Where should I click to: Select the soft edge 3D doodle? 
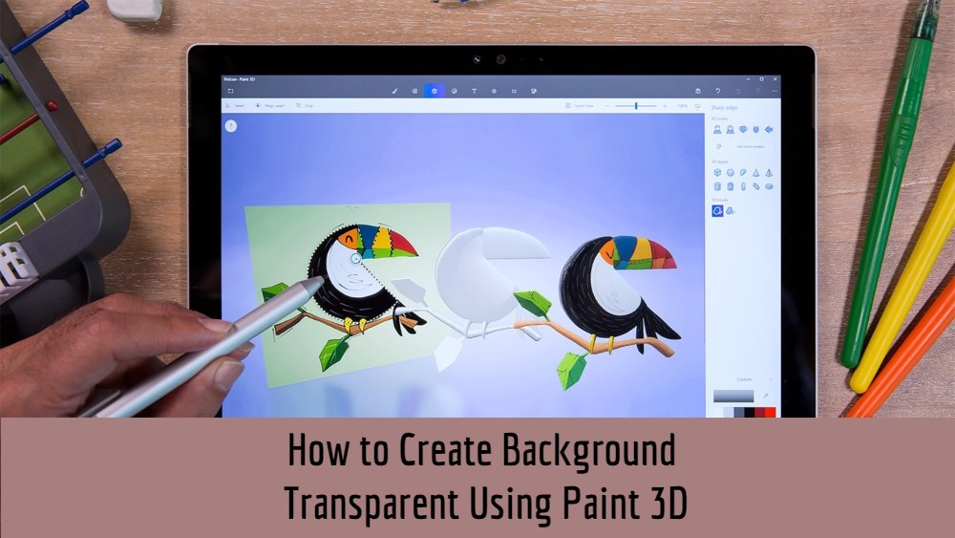click(x=731, y=211)
